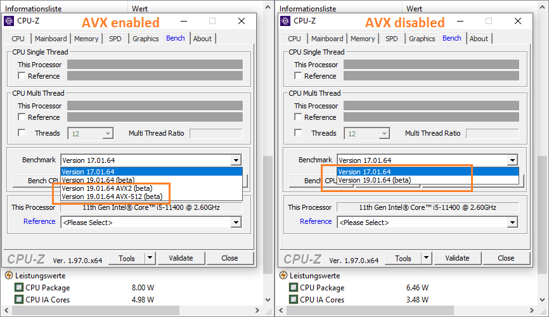Image resolution: width=549 pixels, height=317 pixels.
Task: Select Bench tab in left window
Action: 176,38
